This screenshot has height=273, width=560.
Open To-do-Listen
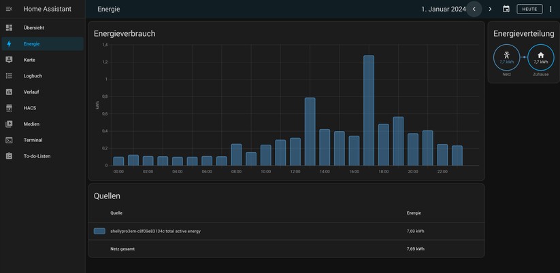[x=37, y=156]
